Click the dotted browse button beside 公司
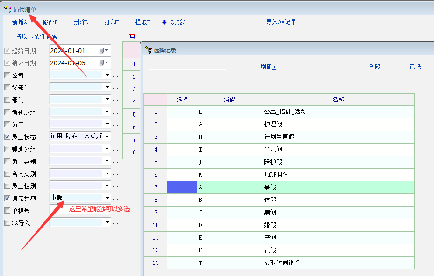This screenshot has width=434, height=276. tap(116, 76)
